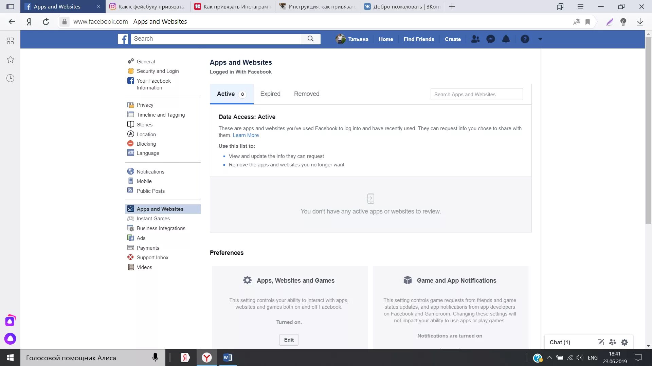
Task: Click browser back arrow
Action: pyautogui.click(x=12, y=22)
